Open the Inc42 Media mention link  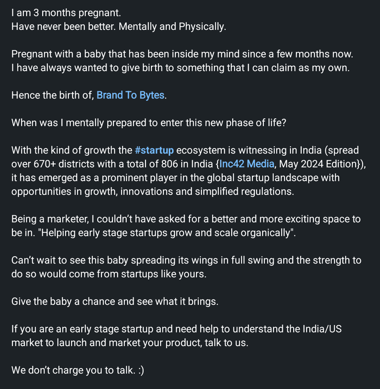247,164
